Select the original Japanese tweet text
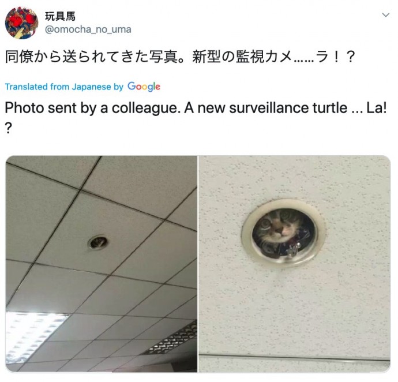 (179, 57)
